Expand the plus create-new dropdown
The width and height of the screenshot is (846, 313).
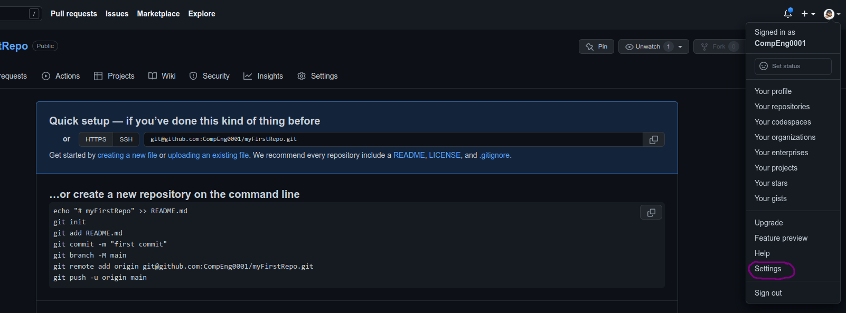[x=808, y=14]
